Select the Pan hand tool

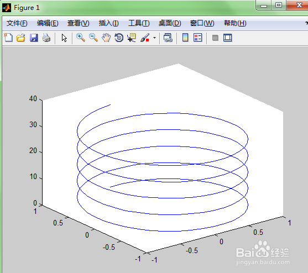tap(106, 38)
